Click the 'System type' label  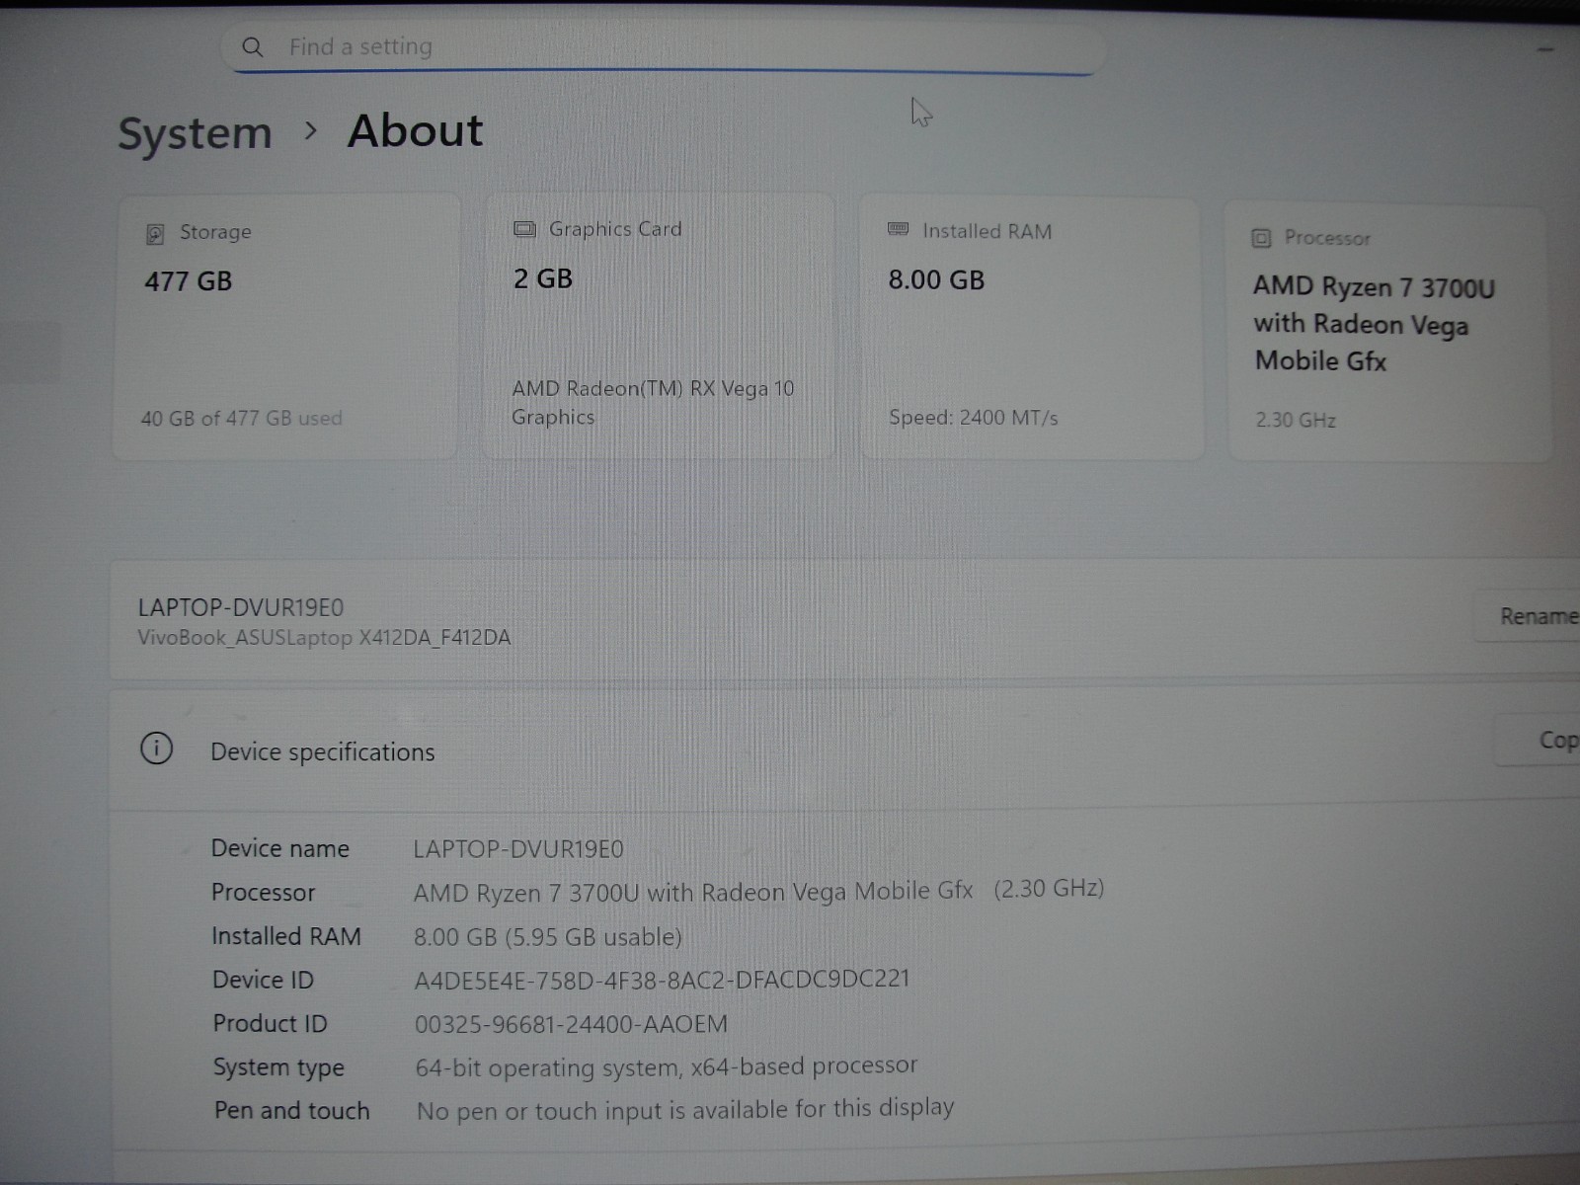click(279, 1067)
